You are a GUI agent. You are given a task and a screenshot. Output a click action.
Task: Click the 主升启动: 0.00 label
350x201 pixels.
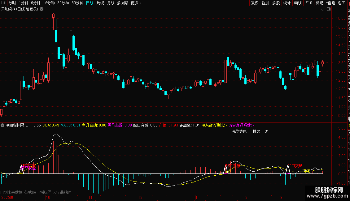click(x=94, y=125)
